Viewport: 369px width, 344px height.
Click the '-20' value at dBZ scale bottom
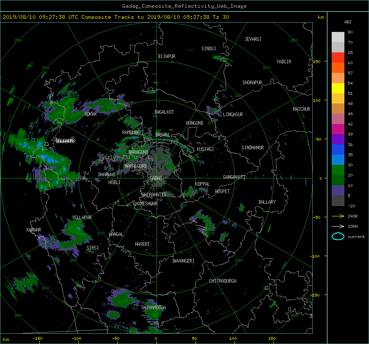click(x=351, y=206)
